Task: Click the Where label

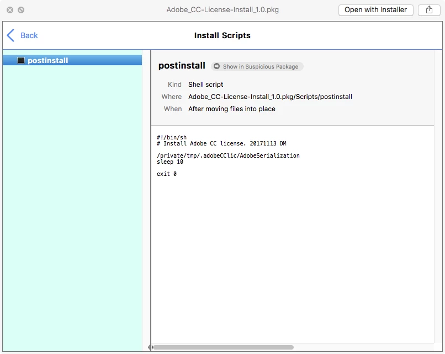Action: point(172,97)
